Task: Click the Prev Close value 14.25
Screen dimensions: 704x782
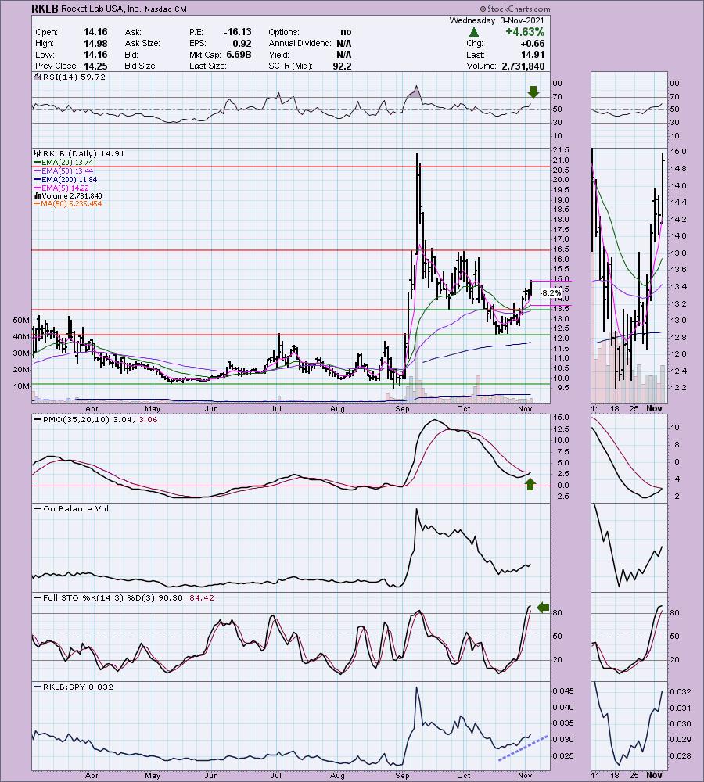Action: (x=95, y=66)
